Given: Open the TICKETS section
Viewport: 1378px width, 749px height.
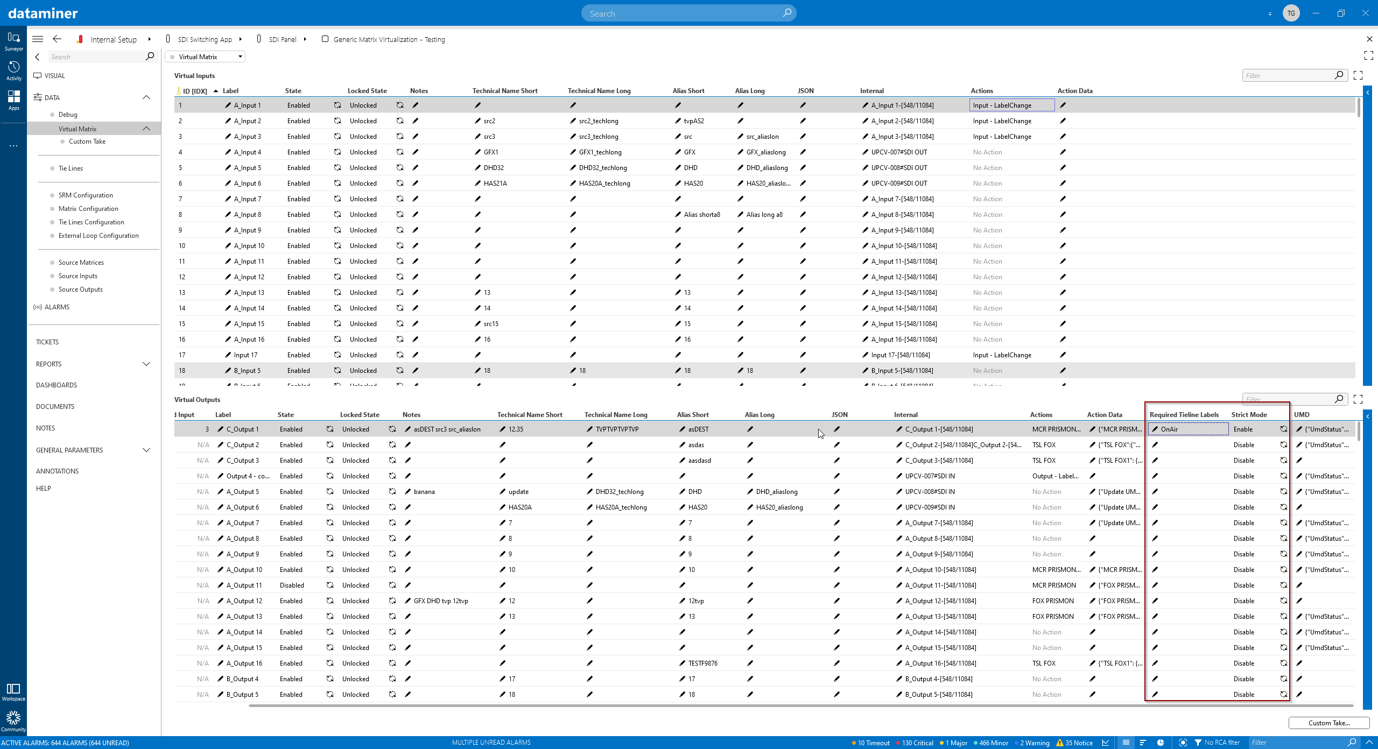Looking at the screenshot, I should pyautogui.click(x=47, y=342).
